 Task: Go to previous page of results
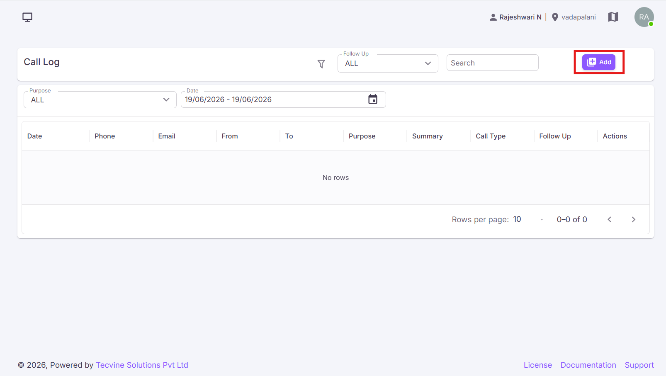click(609, 219)
